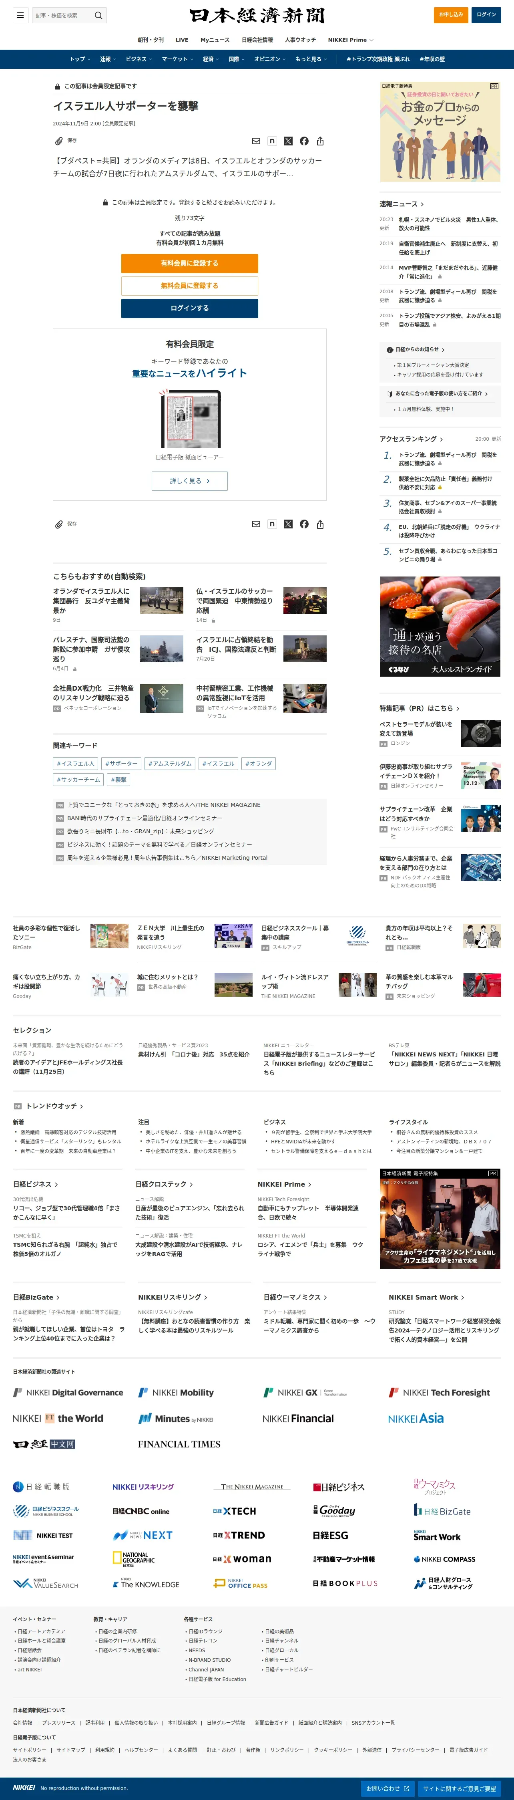Share to note icon below the paper viewer box
The image size is (514, 1800).
tap(272, 524)
